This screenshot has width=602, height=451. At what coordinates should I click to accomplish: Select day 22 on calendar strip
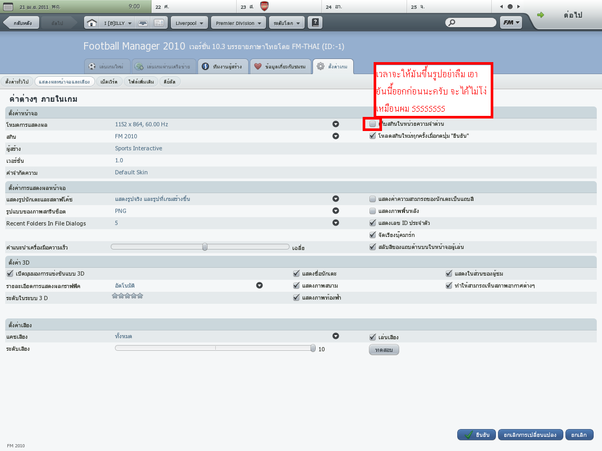(x=194, y=6)
